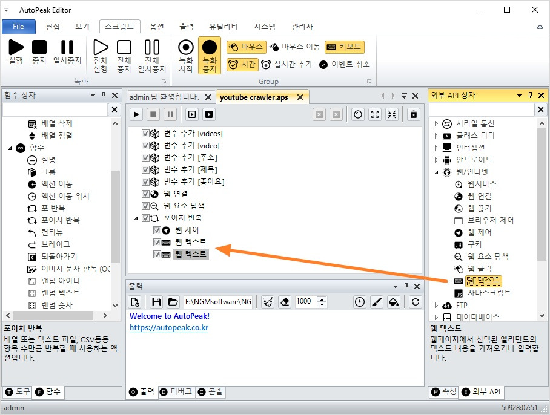Uncheck the 웹 요소 탐색 script row checkbox
The width and height of the screenshot is (550, 415).
point(145,206)
